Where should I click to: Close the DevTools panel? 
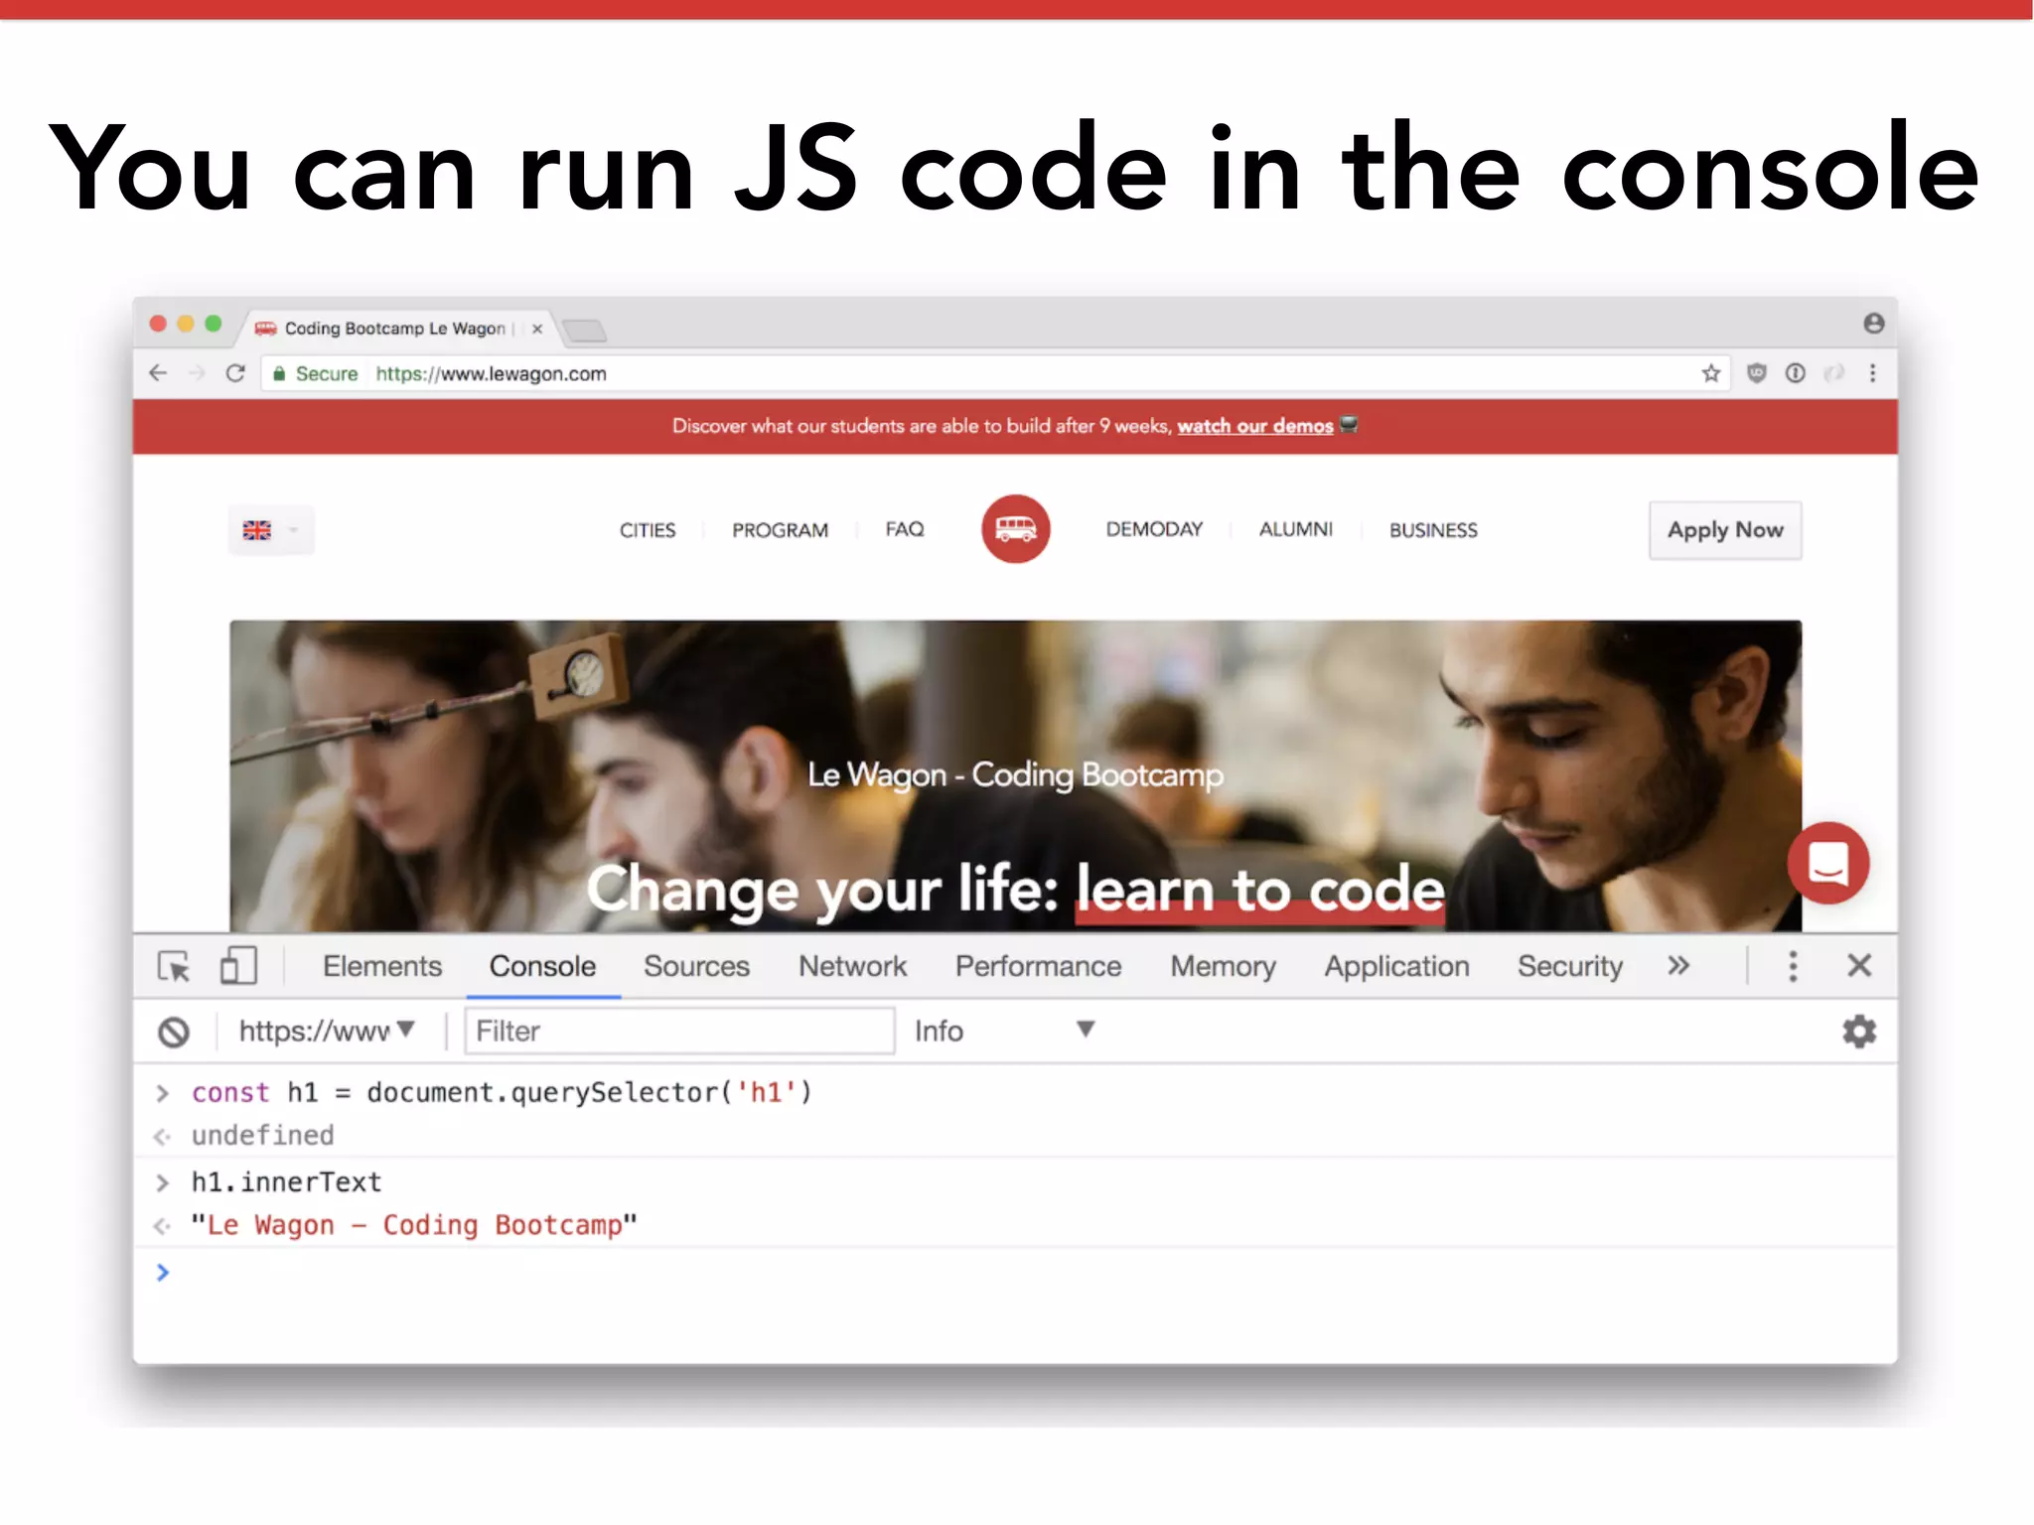(1859, 965)
